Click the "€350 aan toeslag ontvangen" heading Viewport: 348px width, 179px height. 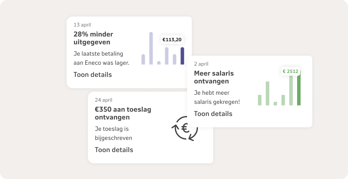point(123,113)
